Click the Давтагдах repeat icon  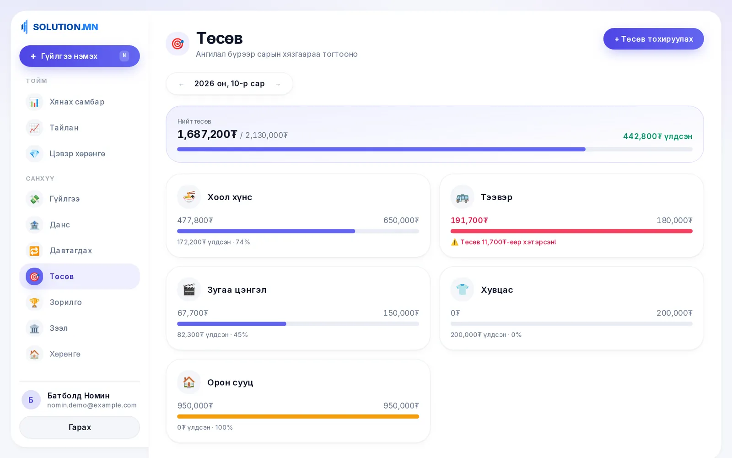(x=34, y=251)
